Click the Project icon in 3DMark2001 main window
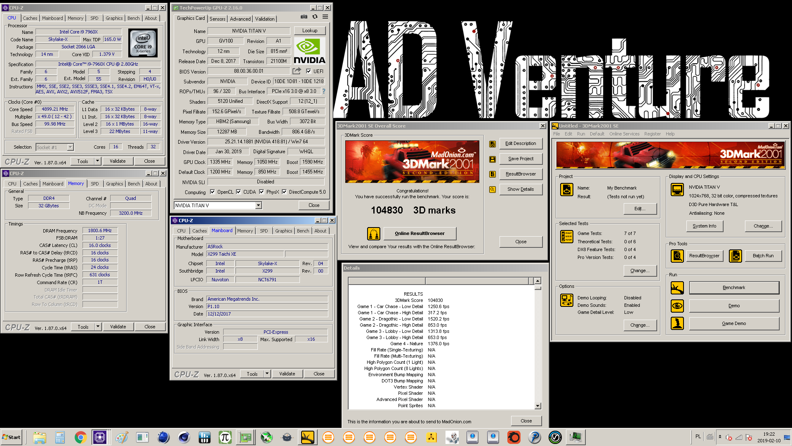Image resolution: width=792 pixels, height=446 pixels. (567, 190)
